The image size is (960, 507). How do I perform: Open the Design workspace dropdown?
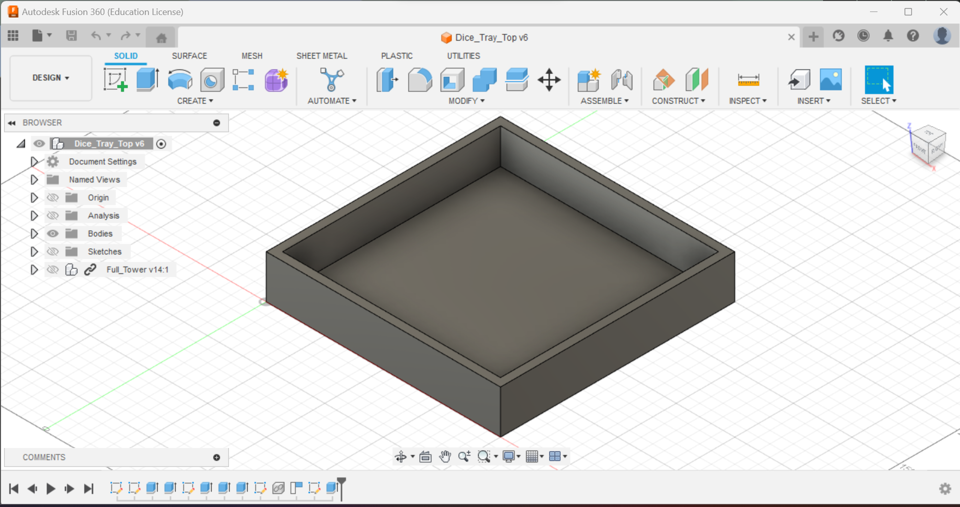(50, 77)
